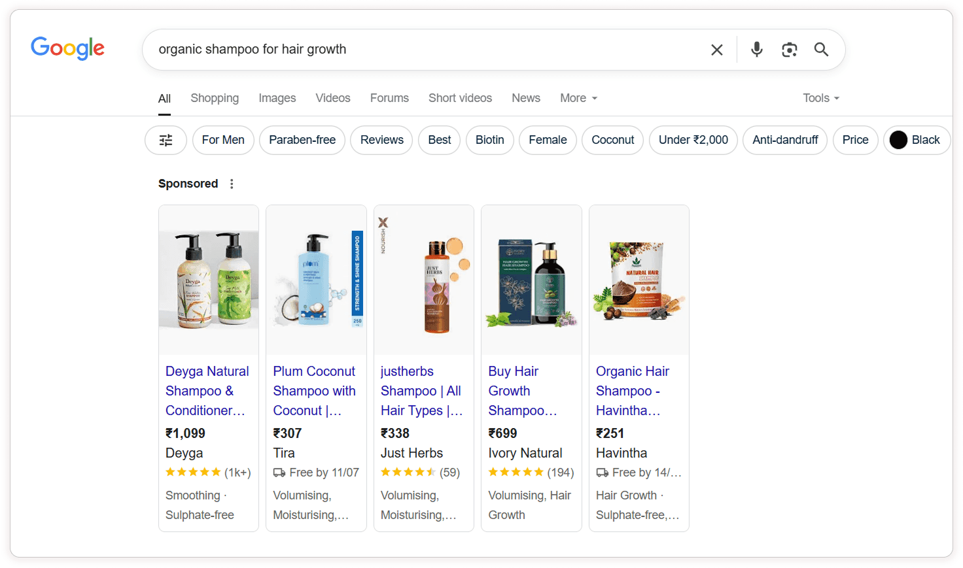Click the ₹699 price
The height and width of the screenshot is (568, 963).
(x=502, y=433)
